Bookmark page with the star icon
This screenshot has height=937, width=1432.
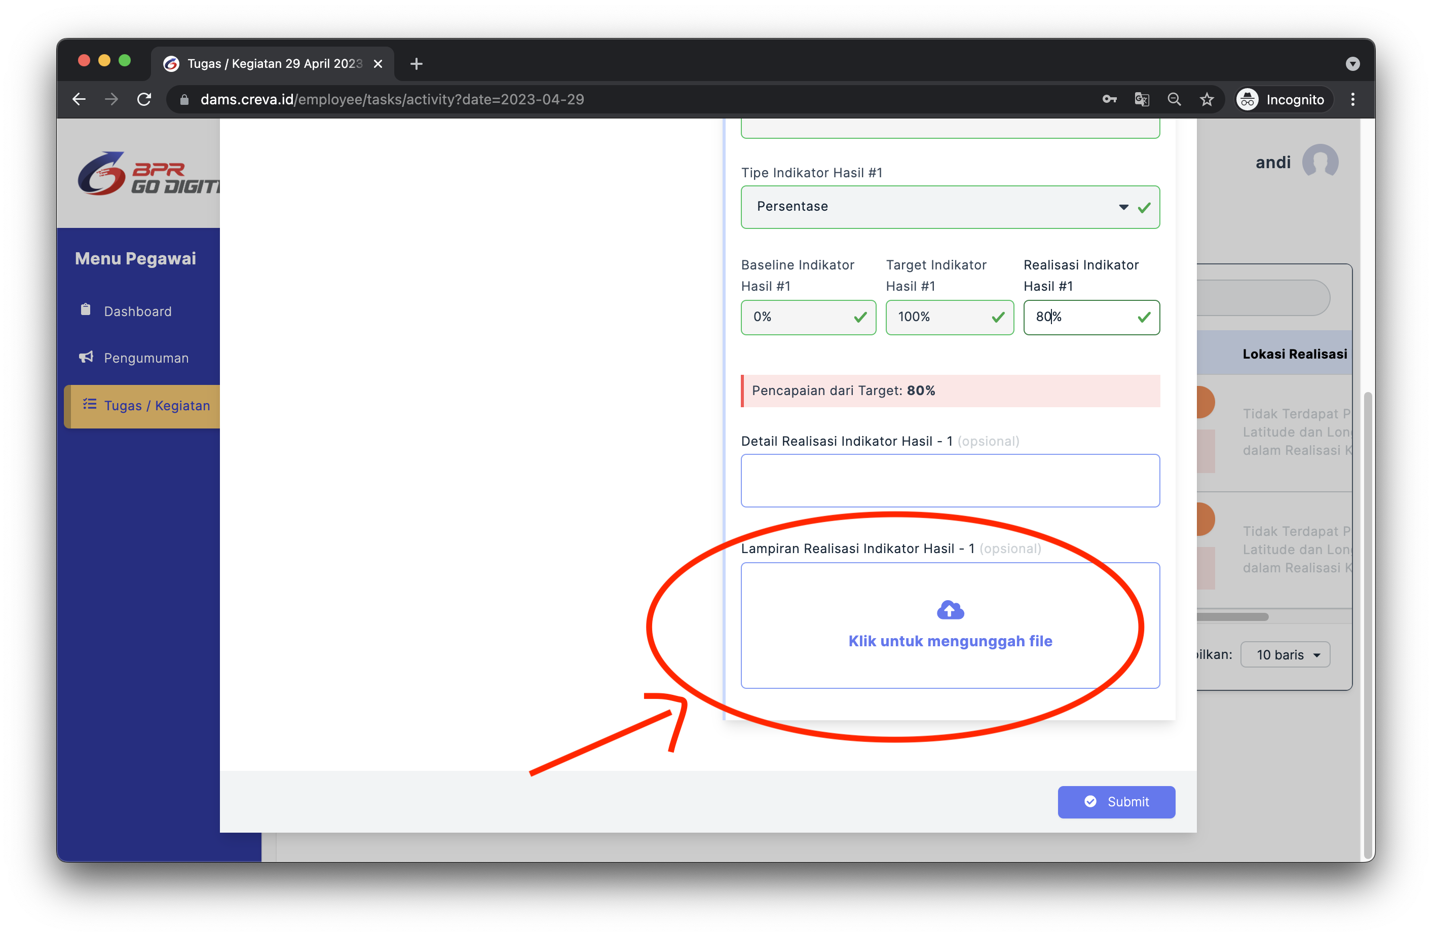pyautogui.click(x=1207, y=99)
